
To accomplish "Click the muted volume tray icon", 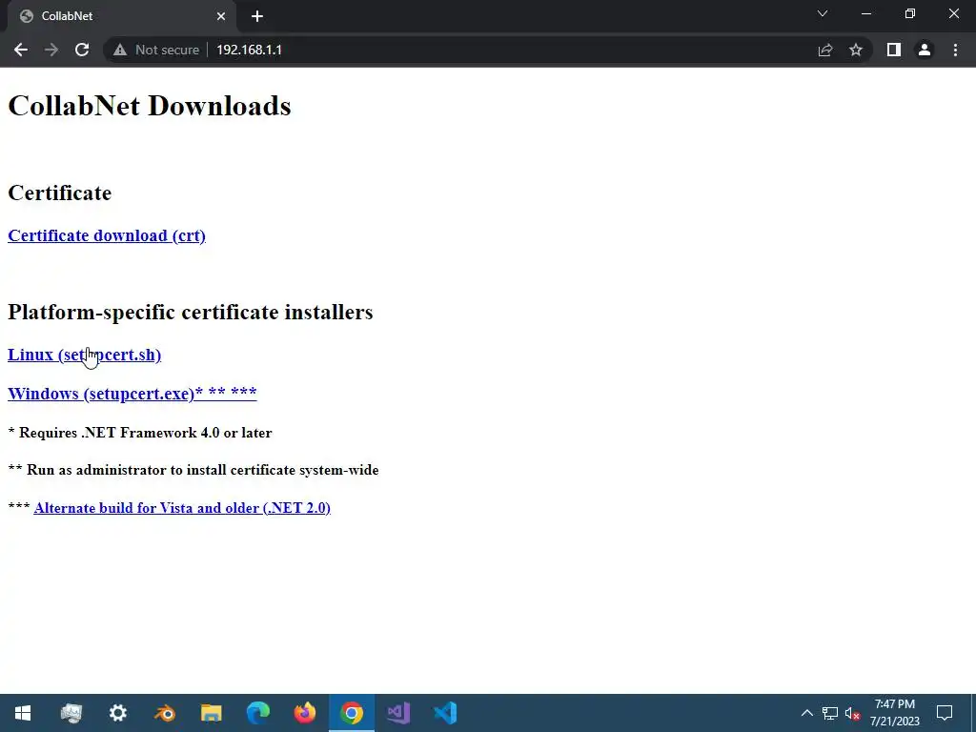I will [x=853, y=713].
